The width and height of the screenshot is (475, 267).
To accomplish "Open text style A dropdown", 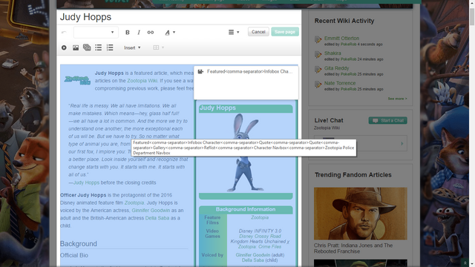I will pyautogui.click(x=170, y=32).
